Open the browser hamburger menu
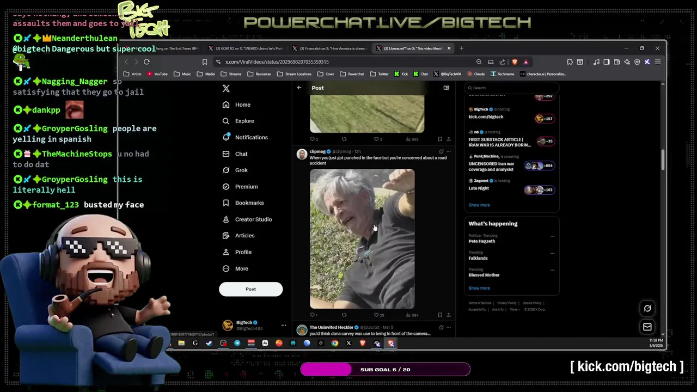 (657, 62)
